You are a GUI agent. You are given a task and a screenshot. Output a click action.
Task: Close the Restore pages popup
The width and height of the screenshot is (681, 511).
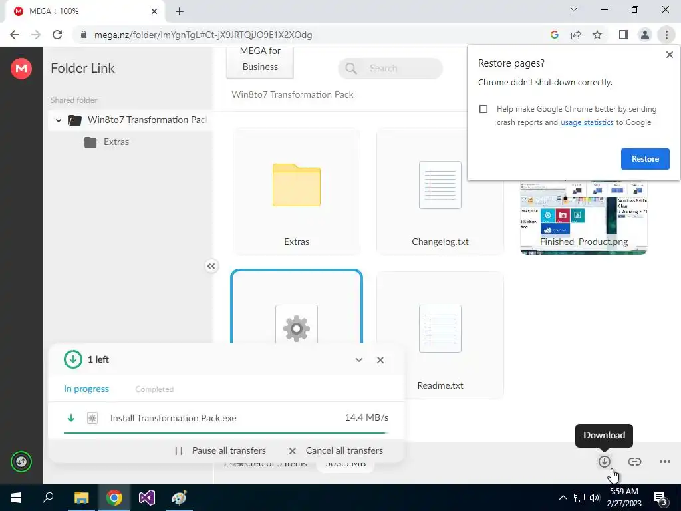pyautogui.click(x=669, y=55)
